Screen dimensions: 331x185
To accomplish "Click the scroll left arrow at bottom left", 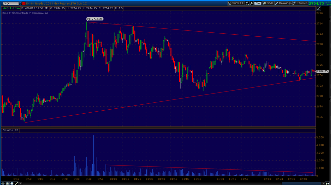I will click(21, 184).
